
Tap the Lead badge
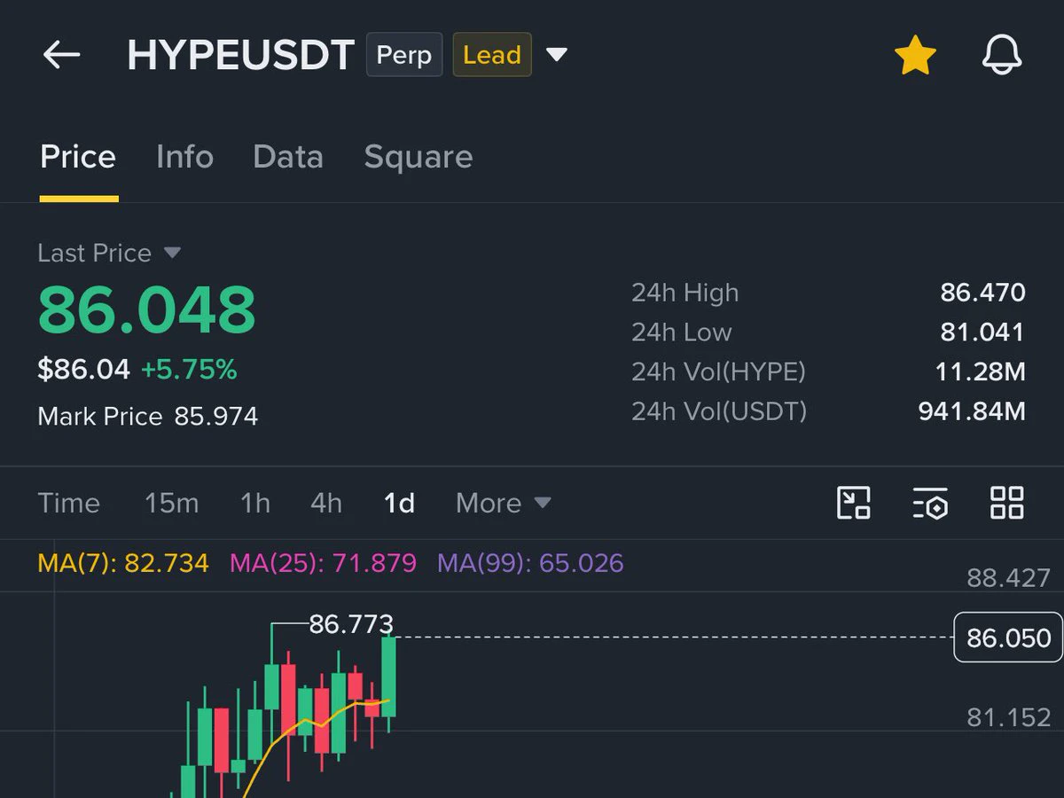point(492,55)
